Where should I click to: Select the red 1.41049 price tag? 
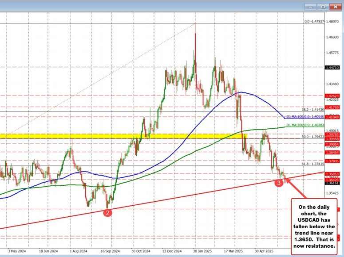pos(332,118)
